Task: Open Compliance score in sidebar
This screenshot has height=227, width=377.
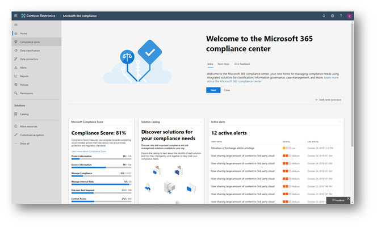Action: point(36,42)
